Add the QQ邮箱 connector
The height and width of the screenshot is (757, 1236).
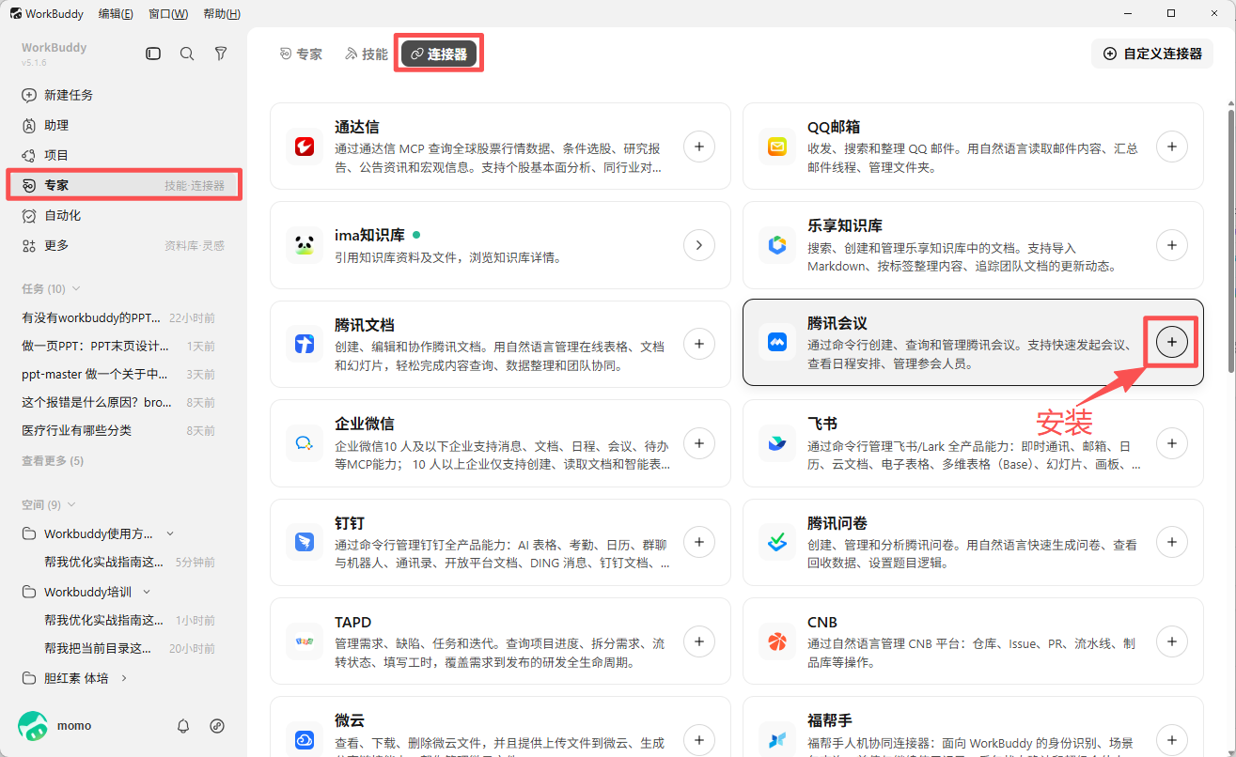(x=1171, y=147)
